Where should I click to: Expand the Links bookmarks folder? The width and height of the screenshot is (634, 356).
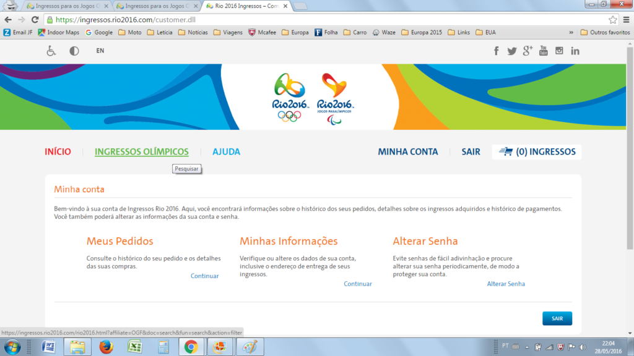pyautogui.click(x=459, y=32)
